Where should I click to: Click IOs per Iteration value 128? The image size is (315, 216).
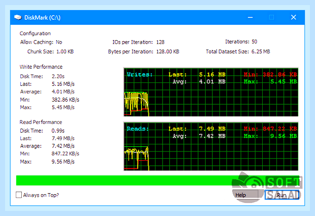pyautogui.click(x=161, y=42)
